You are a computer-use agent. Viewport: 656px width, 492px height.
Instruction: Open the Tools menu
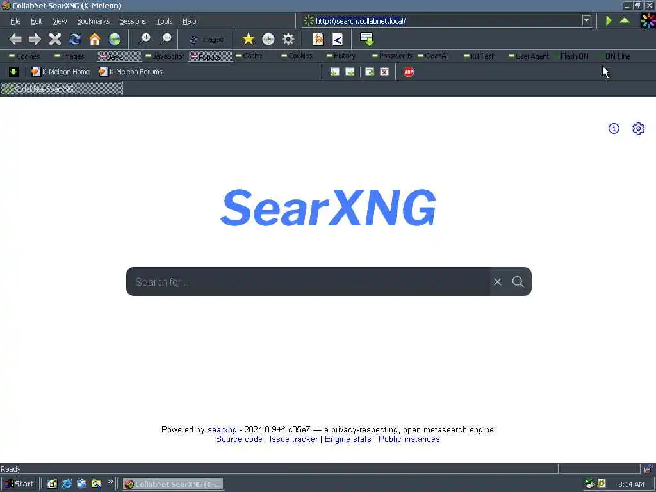click(x=165, y=21)
